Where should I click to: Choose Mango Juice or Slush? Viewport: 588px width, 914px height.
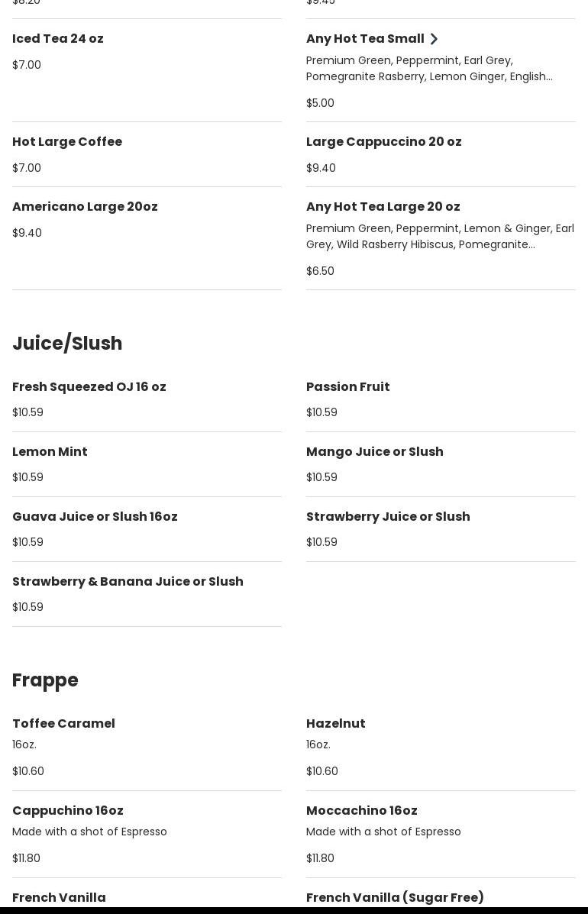[441, 464]
